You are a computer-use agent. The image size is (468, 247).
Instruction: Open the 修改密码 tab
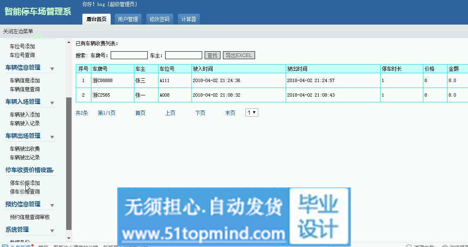[159, 19]
